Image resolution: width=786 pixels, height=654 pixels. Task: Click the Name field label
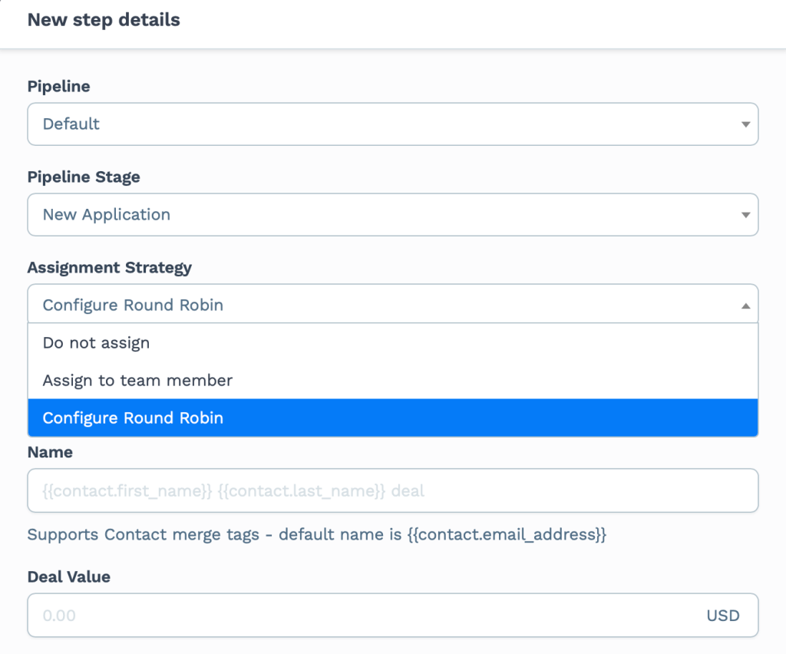(50, 452)
